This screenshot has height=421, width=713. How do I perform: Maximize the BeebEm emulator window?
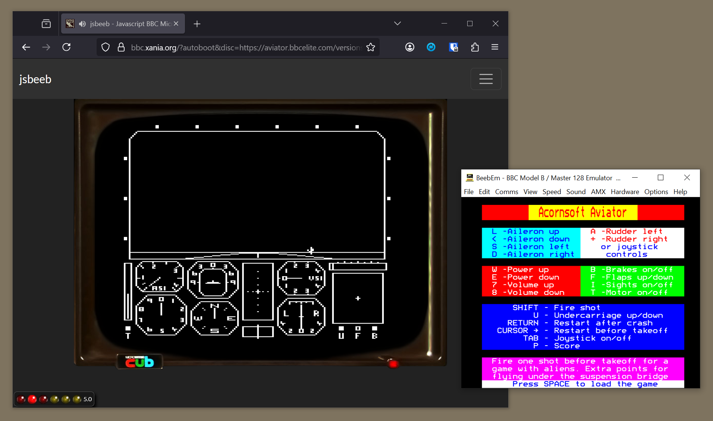tap(660, 178)
